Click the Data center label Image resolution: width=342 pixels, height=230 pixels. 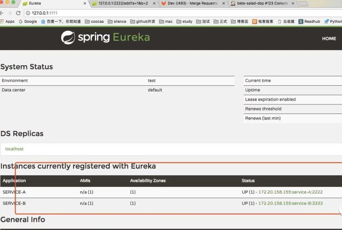click(x=14, y=90)
